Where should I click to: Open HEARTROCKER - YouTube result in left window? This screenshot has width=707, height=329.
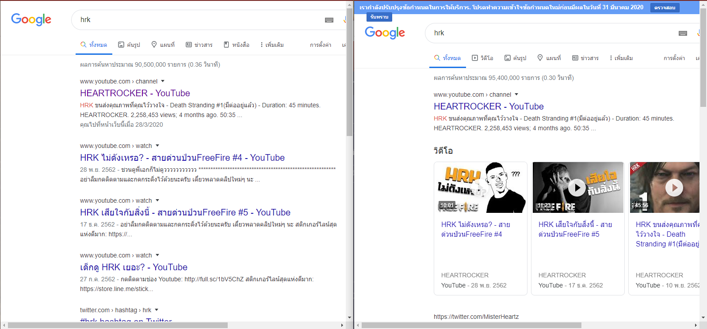(135, 93)
